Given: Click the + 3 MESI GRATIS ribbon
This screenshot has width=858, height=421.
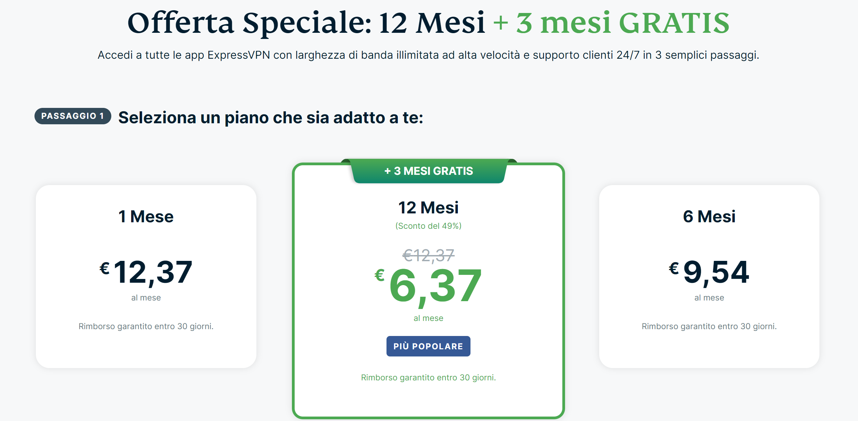Looking at the screenshot, I should point(429,171).
